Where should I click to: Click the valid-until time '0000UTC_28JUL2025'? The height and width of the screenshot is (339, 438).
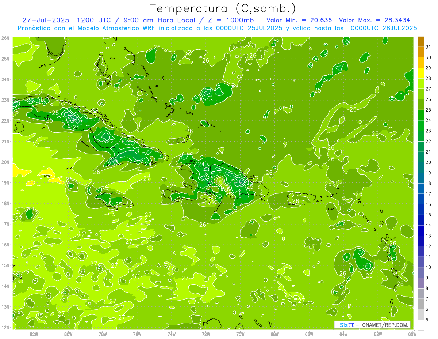pyautogui.click(x=384, y=28)
